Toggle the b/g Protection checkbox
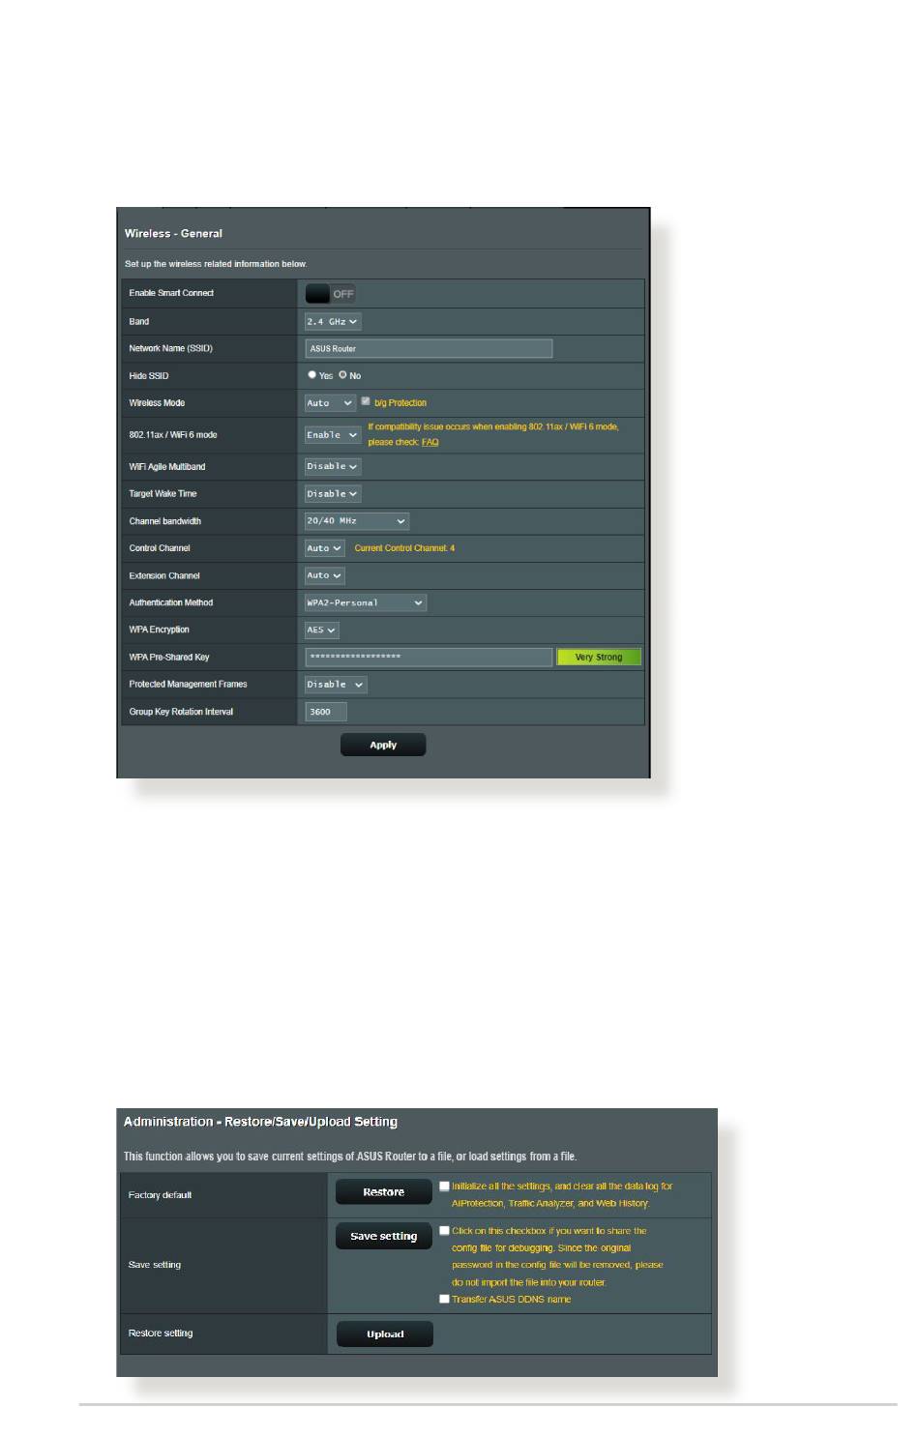This screenshot has height=1436, width=919. click(366, 401)
